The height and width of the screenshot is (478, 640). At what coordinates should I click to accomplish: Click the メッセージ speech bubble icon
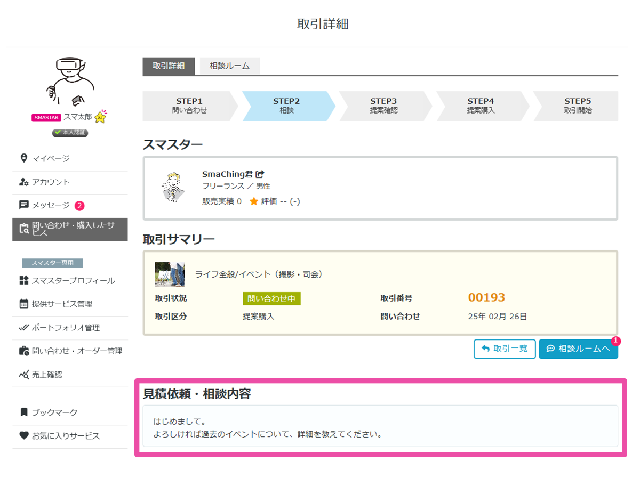click(23, 205)
